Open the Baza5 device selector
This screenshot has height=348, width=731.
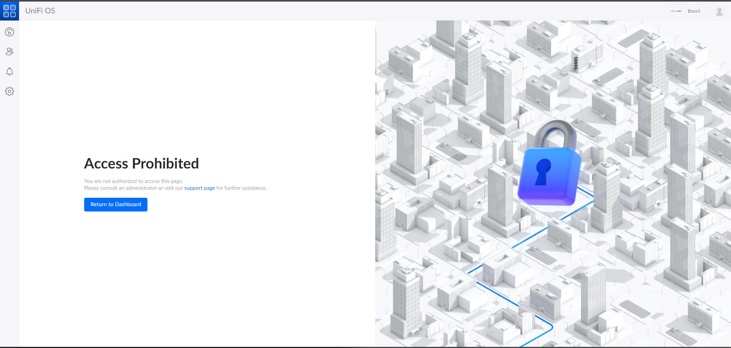685,11
